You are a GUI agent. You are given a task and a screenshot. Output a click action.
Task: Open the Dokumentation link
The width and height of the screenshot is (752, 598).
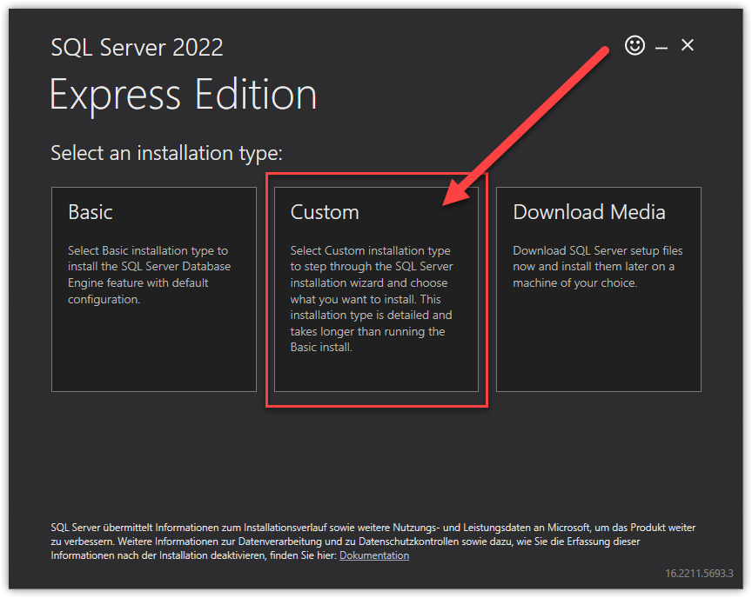[x=374, y=555]
